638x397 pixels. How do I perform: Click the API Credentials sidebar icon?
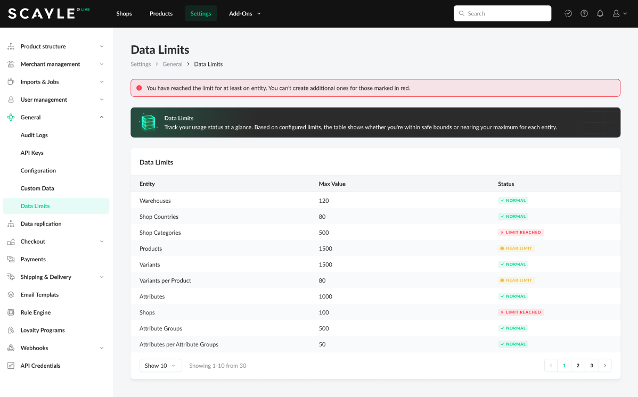pos(11,366)
